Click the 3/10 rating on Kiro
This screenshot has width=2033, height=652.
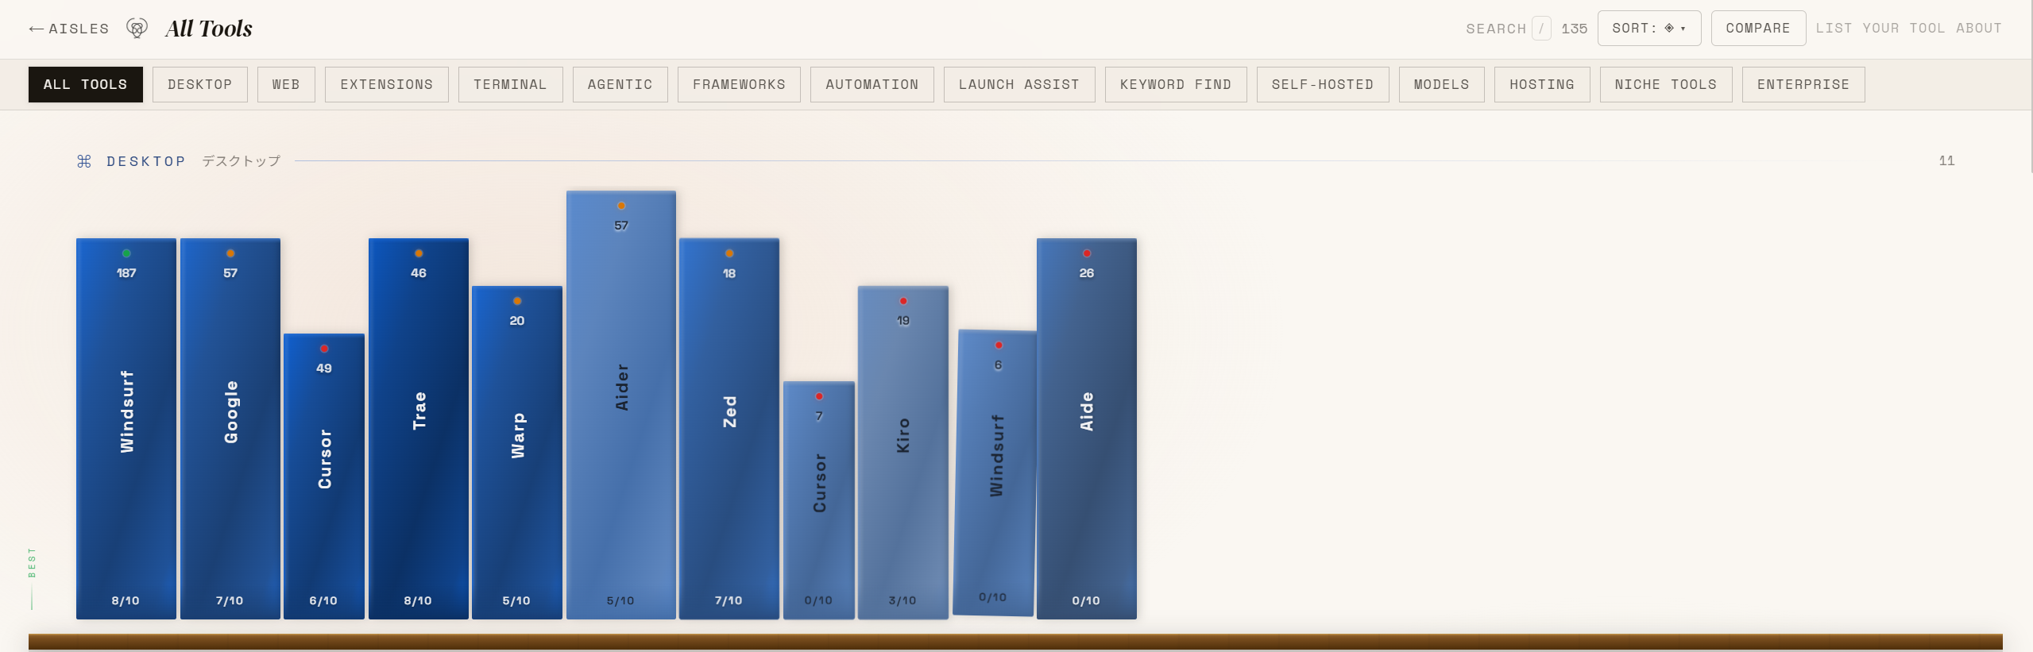902,600
